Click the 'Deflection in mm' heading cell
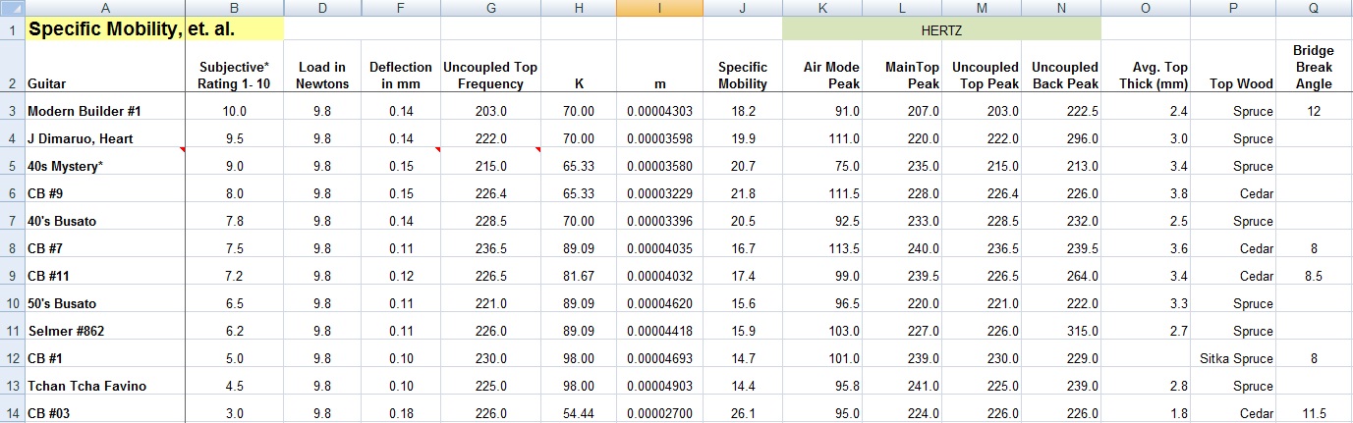The height and width of the screenshot is (423, 1353). (401, 68)
